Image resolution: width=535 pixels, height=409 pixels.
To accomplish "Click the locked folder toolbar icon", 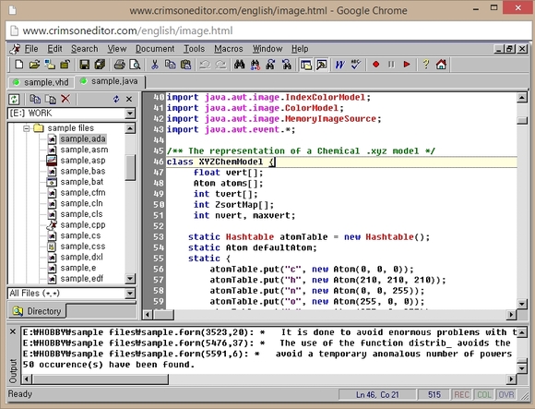I will pos(65,65).
